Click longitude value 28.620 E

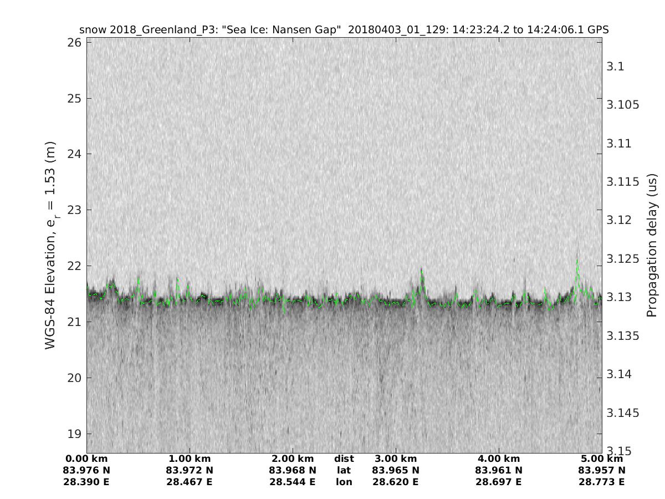(x=396, y=482)
